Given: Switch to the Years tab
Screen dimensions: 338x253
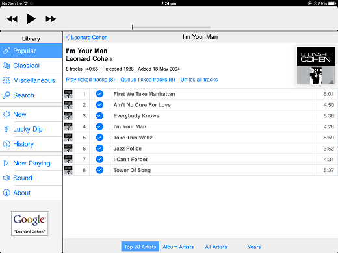Looking at the screenshot, I should tap(254, 247).
